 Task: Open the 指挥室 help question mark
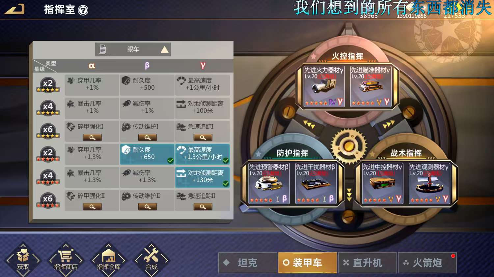[83, 10]
